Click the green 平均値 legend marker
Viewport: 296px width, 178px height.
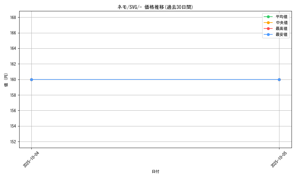point(268,17)
